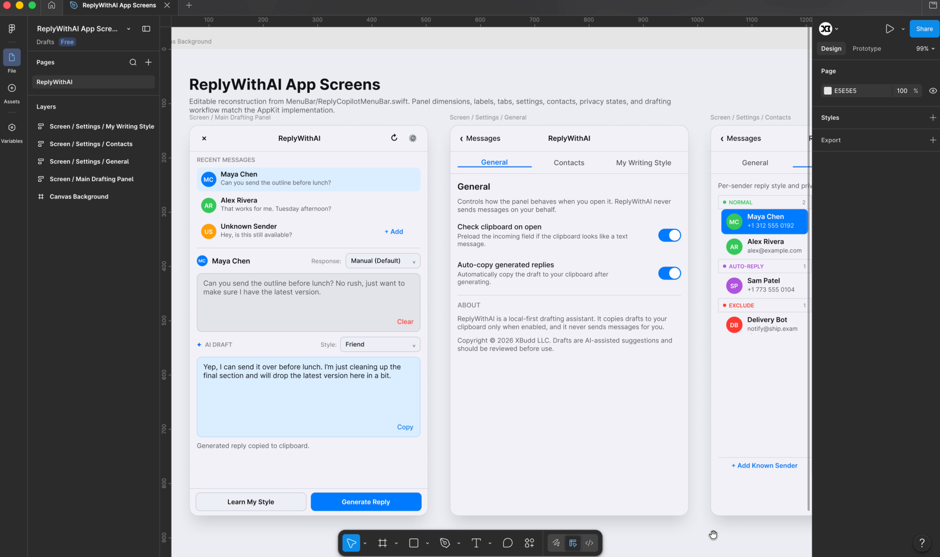The width and height of the screenshot is (940, 557).
Task: Select the Comment tool
Action: point(508,543)
